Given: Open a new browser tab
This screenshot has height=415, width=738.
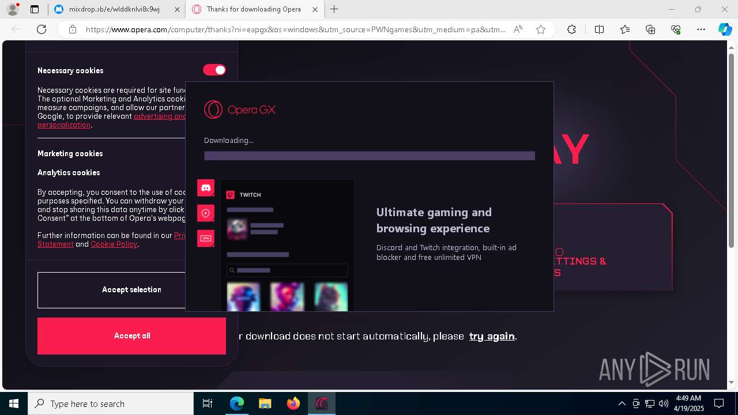Looking at the screenshot, I should 334,9.
